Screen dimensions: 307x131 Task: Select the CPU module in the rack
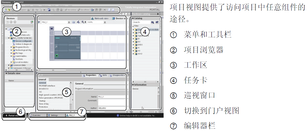(67, 47)
